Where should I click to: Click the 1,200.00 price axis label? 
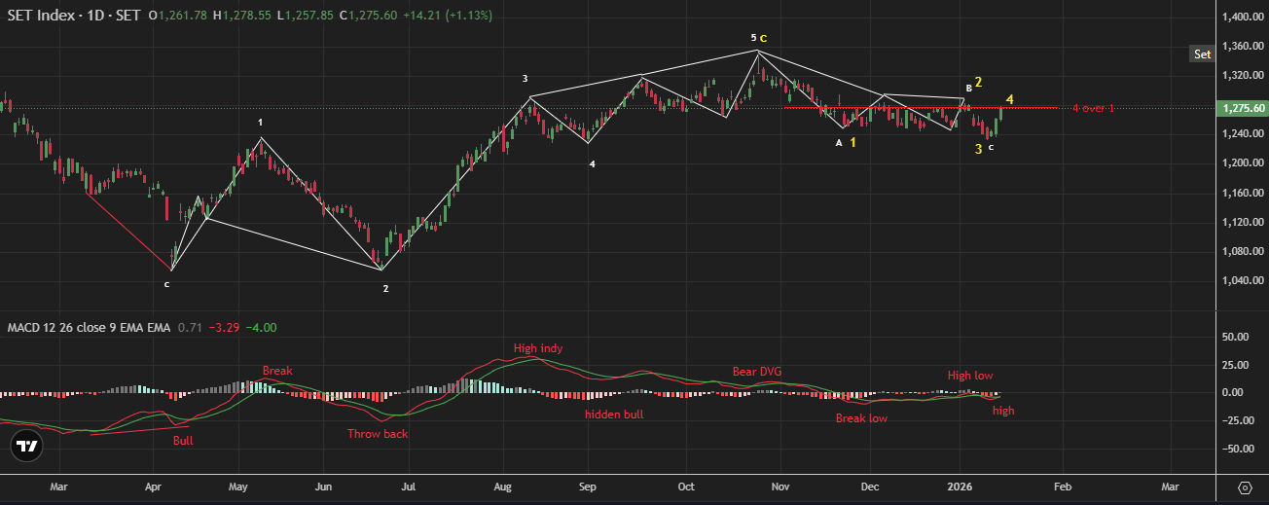(x=1244, y=163)
